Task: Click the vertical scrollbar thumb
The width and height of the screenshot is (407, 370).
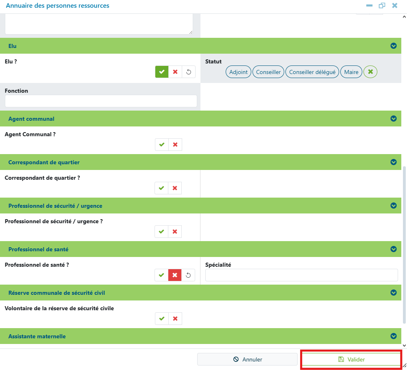Action: point(404,245)
